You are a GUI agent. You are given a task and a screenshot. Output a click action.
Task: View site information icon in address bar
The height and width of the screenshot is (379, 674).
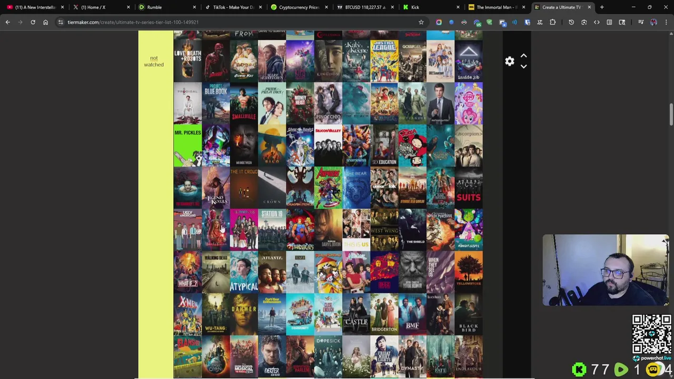(61, 22)
